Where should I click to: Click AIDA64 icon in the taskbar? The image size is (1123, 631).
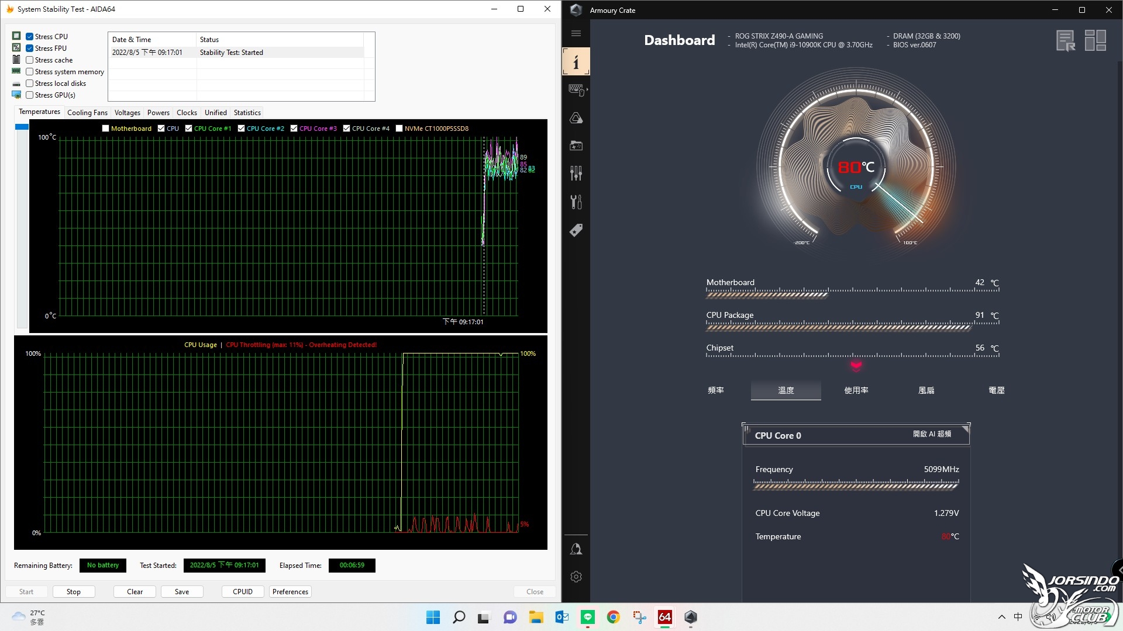coord(665,617)
